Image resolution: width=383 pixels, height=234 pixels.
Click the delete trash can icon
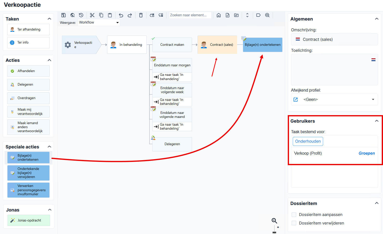tap(141, 15)
